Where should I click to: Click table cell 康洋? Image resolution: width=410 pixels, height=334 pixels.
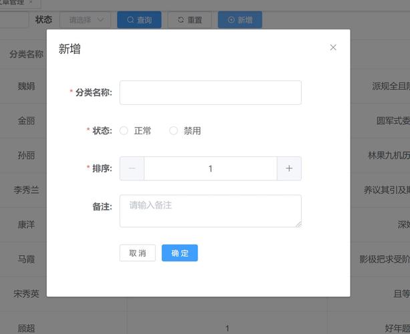tap(26, 224)
